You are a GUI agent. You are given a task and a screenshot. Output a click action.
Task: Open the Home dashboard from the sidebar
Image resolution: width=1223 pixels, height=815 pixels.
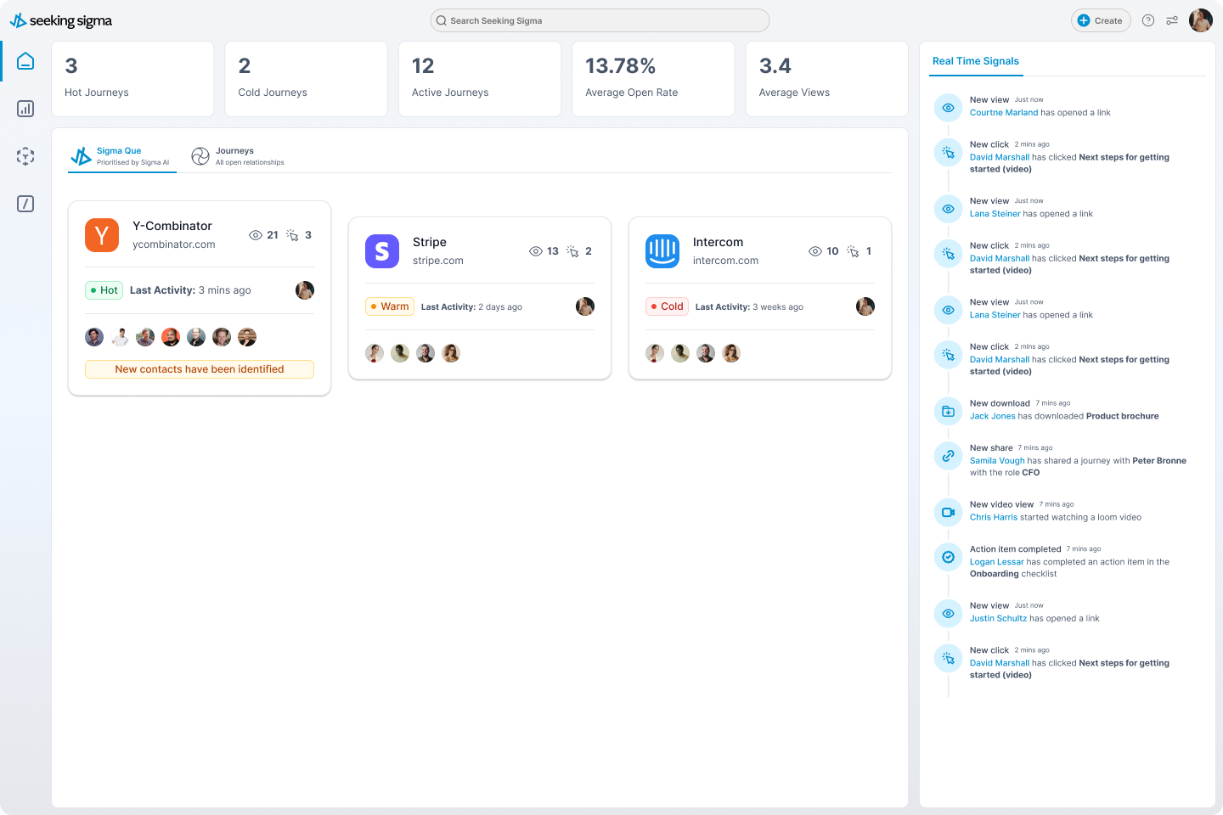(25, 61)
